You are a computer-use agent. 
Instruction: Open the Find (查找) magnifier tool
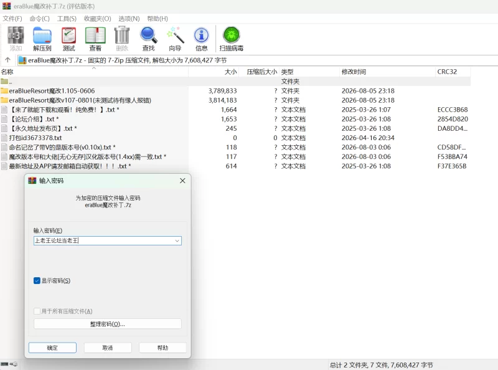click(149, 36)
